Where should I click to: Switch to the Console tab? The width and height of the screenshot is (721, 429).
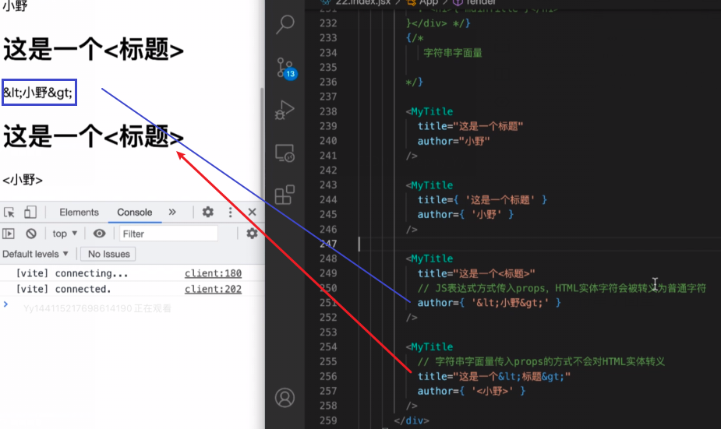point(134,213)
